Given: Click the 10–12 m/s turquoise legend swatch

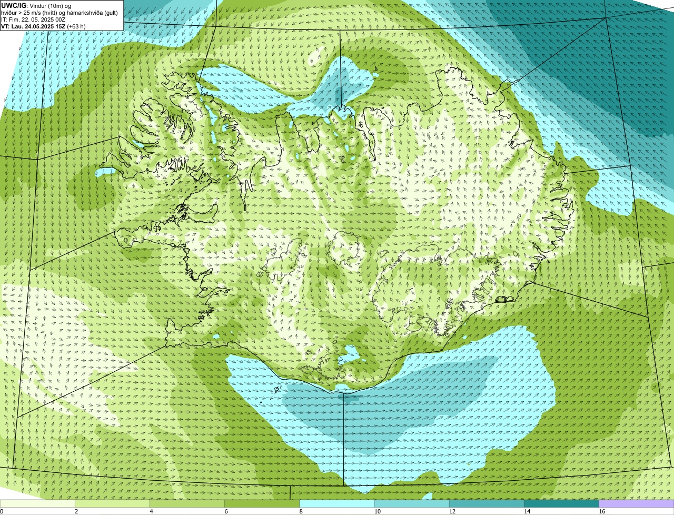Looking at the screenshot, I should click(412, 504).
